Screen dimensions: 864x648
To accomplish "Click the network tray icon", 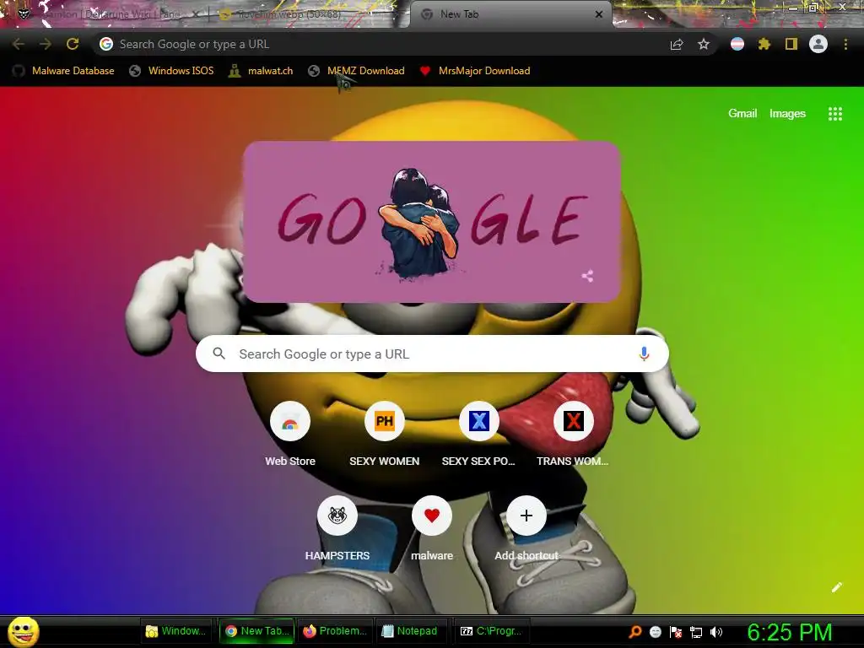I will pos(696,631).
